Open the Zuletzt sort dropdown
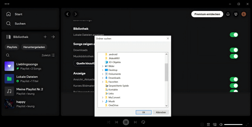The height and width of the screenshot is (127, 252). click(x=48, y=55)
